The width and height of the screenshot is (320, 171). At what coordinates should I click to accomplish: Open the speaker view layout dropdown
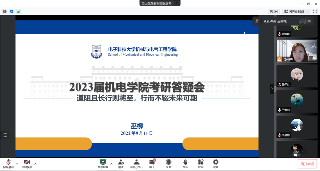click(296, 11)
